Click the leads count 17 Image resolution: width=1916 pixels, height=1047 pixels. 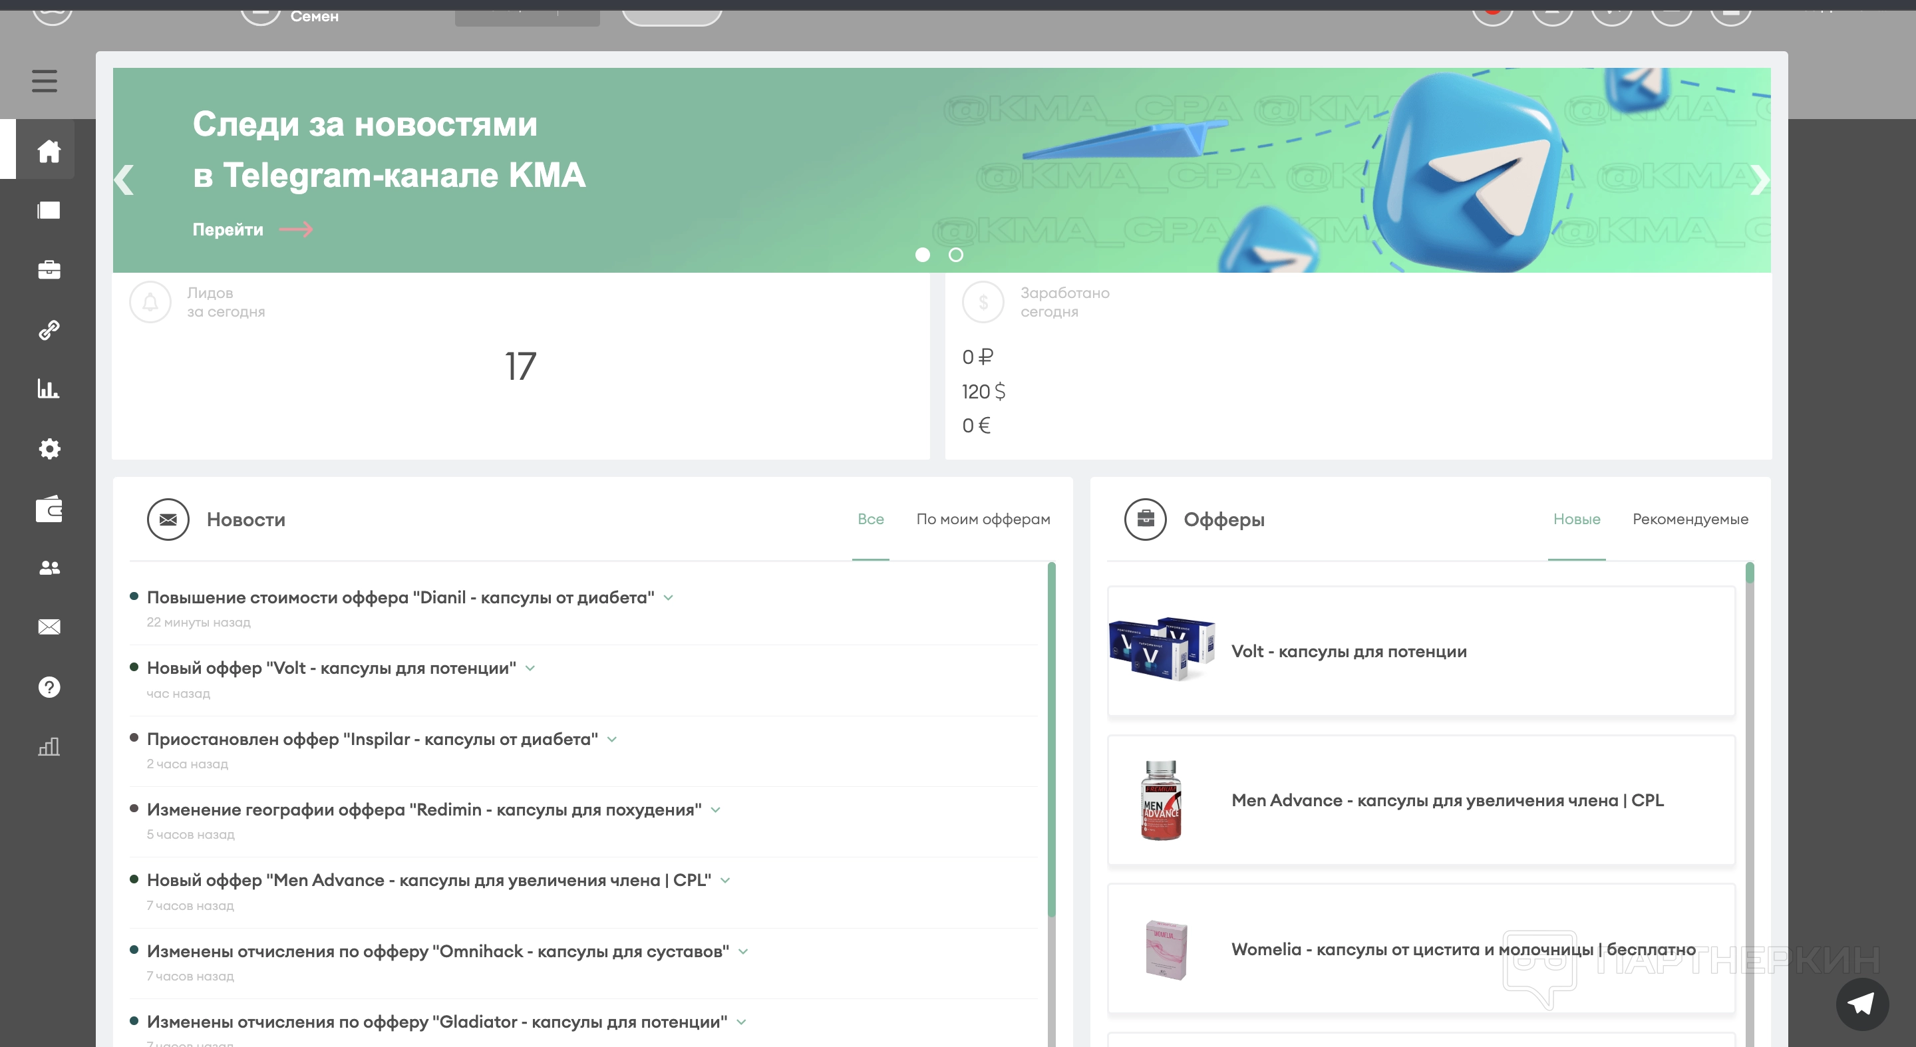521,366
